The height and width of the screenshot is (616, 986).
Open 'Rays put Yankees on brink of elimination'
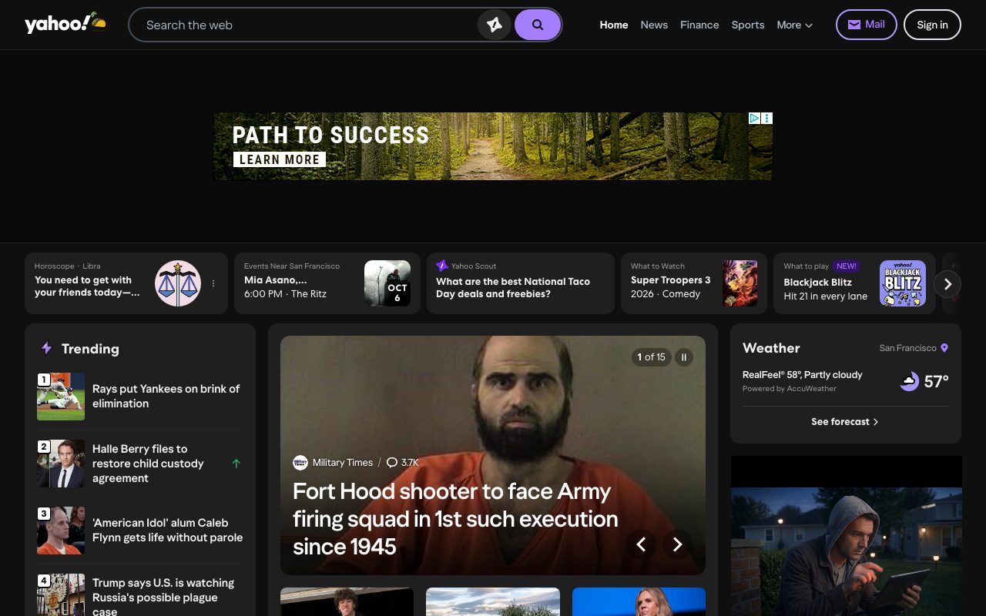tap(166, 396)
